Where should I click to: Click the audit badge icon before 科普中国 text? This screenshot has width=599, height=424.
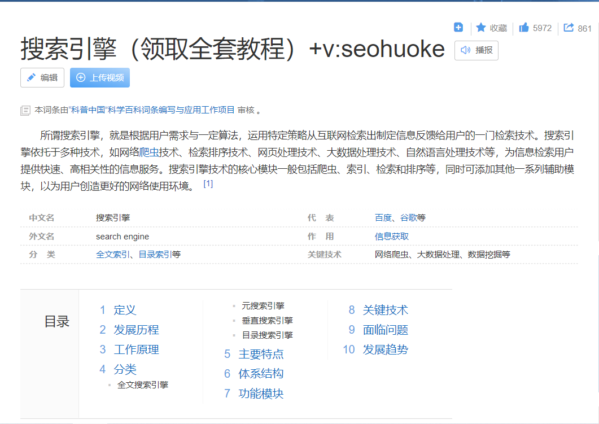tap(25, 111)
